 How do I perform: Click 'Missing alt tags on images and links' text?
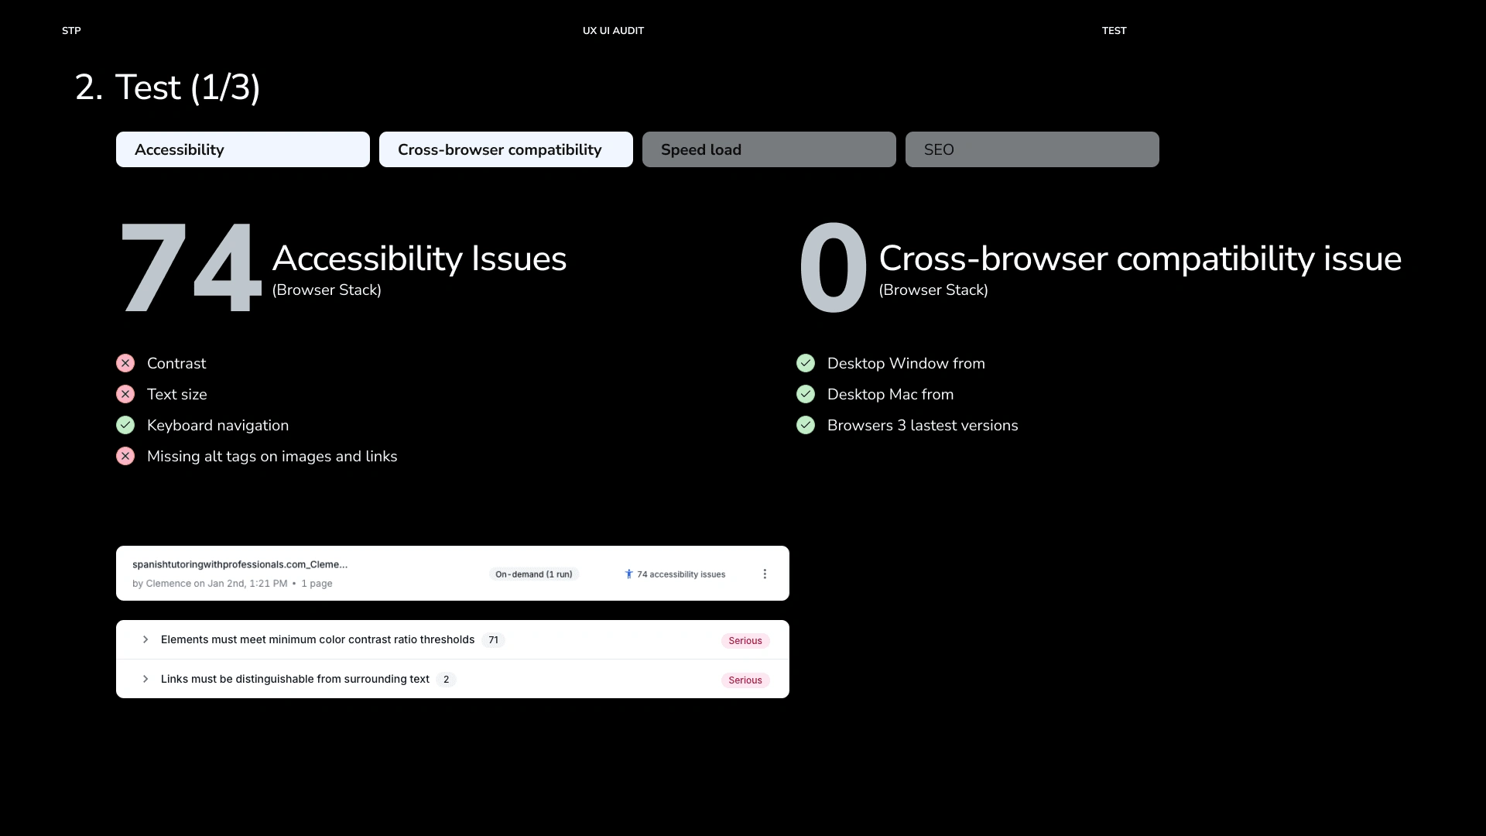click(272, 456)
